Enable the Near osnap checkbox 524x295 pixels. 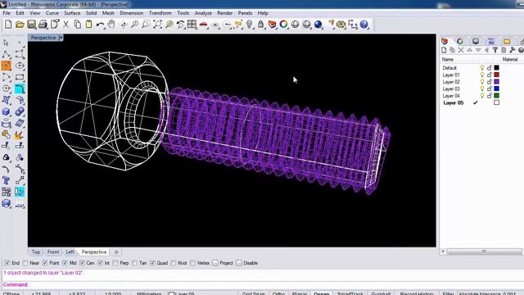(x=25, y=263)
